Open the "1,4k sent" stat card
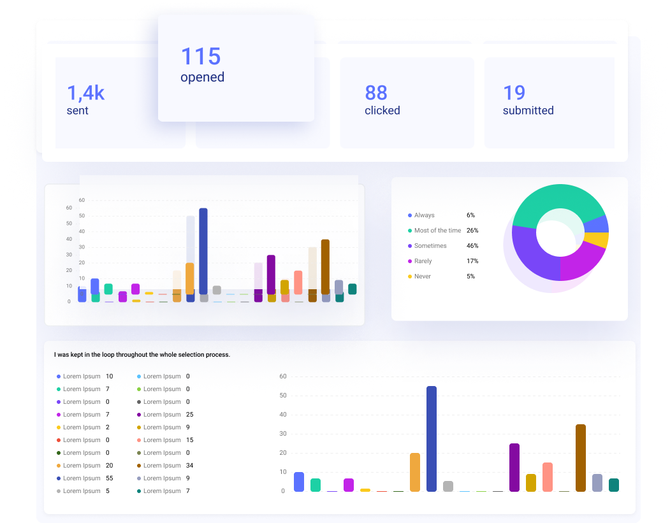Image resolution: width=670 pixels, height=523 pixels. pos(120,102)
